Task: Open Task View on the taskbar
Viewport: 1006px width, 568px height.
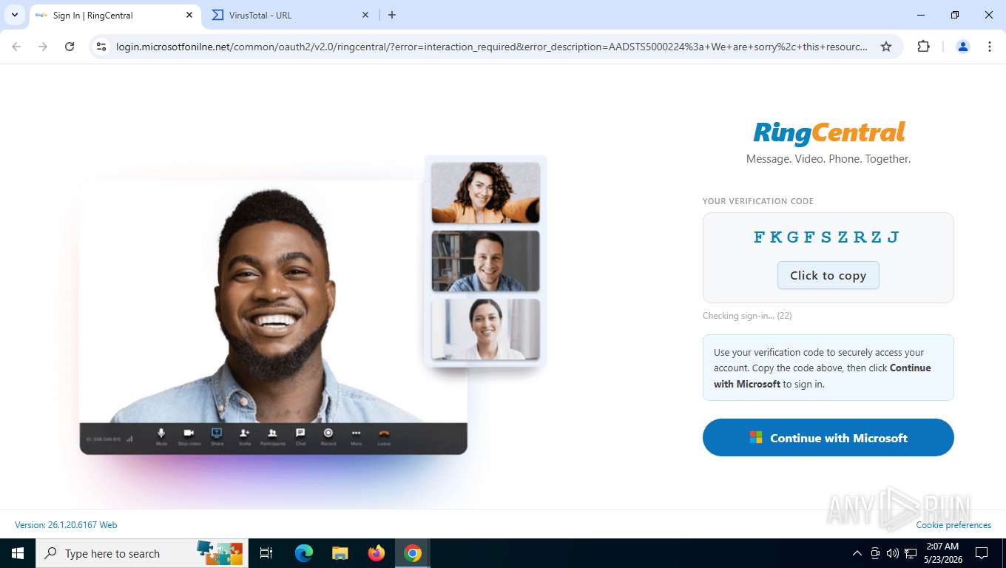Action: point(266,553)
